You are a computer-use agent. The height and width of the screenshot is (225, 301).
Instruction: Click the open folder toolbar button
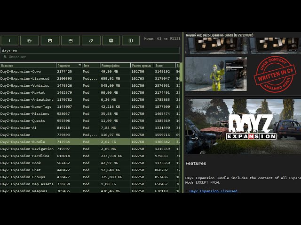pyautogui.click(x=30, y=41)
